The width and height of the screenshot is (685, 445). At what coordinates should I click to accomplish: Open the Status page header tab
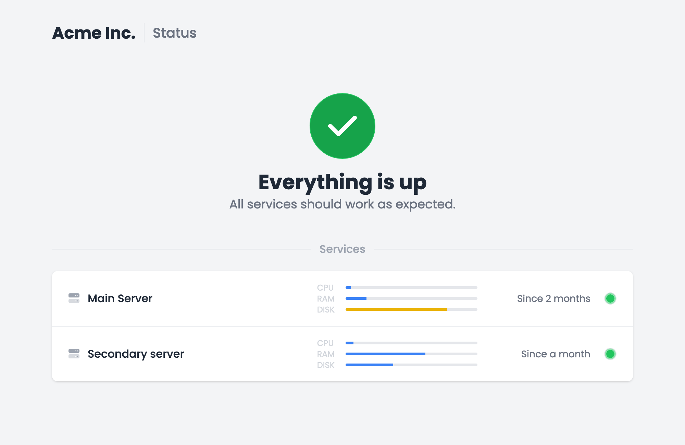[x=174, y=33]
